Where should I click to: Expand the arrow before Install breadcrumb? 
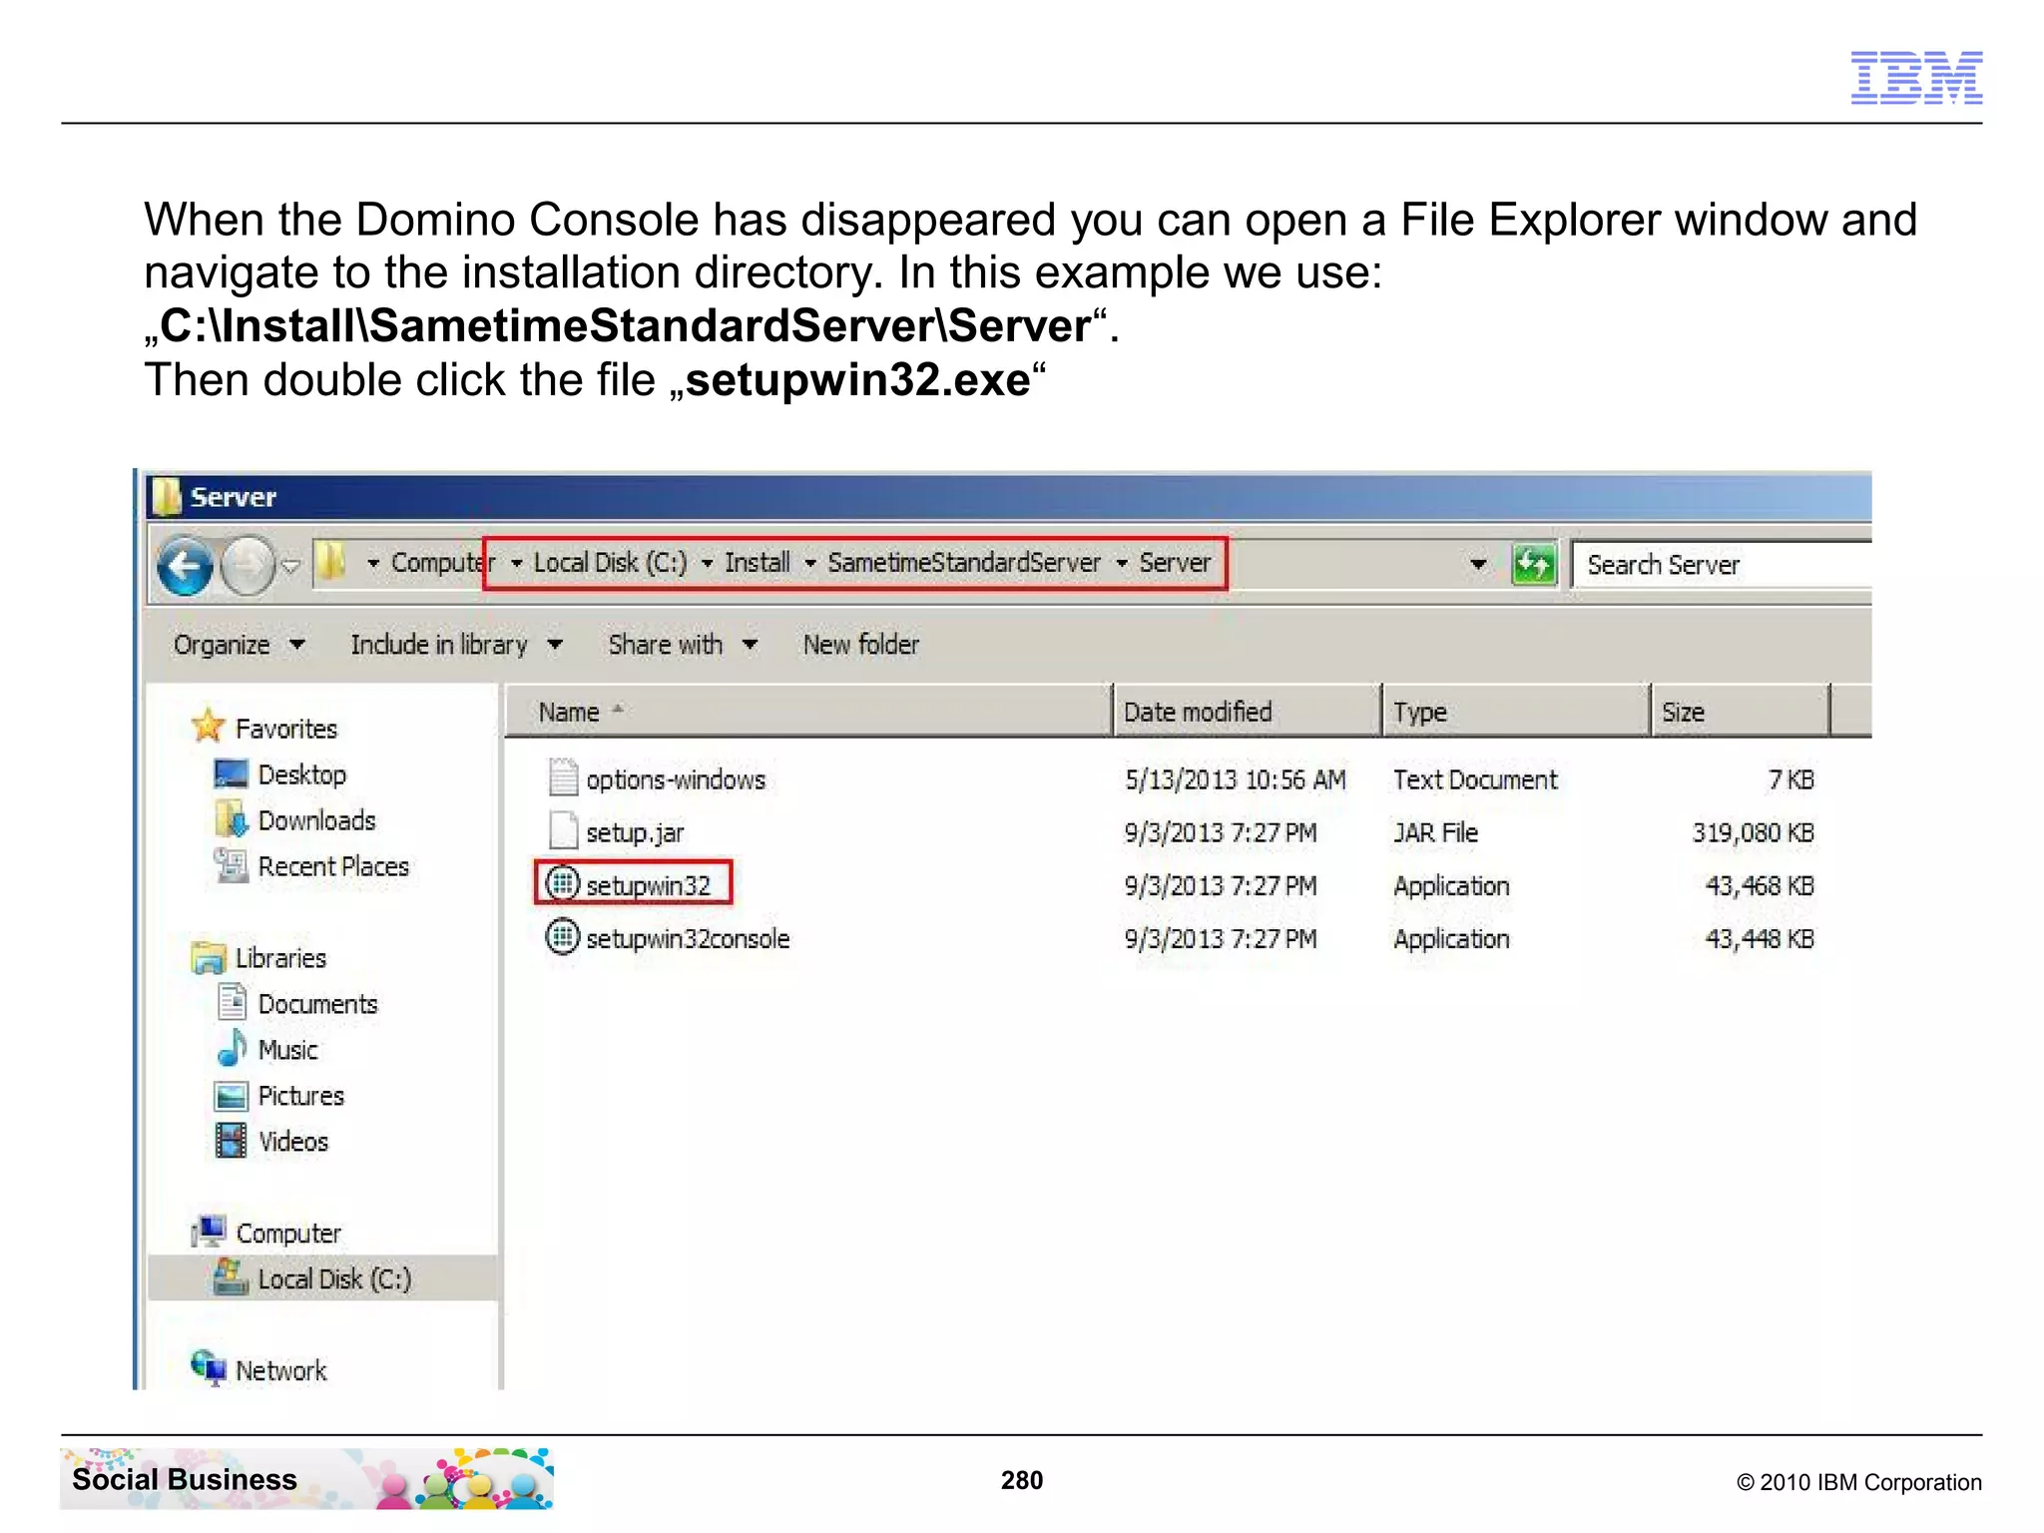pyautogui.click(x=707, y=564)
